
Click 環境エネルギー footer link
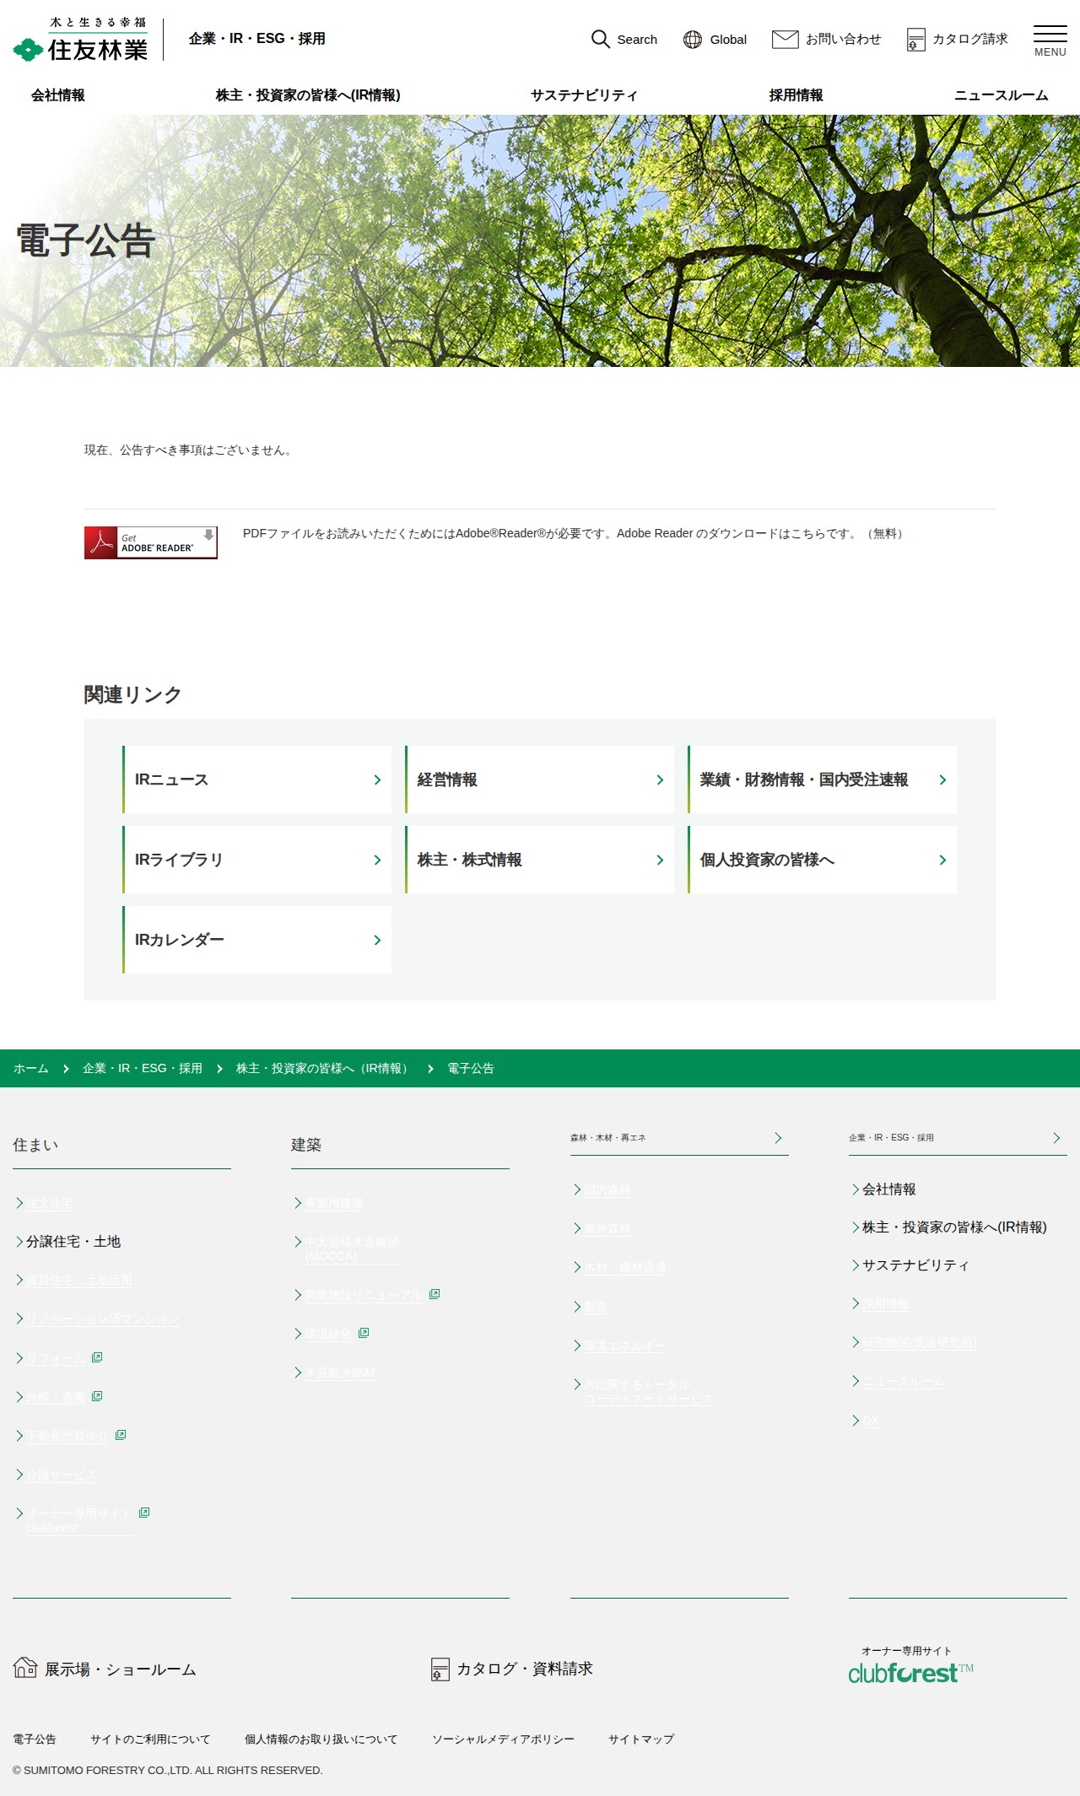pos(625,1346)
